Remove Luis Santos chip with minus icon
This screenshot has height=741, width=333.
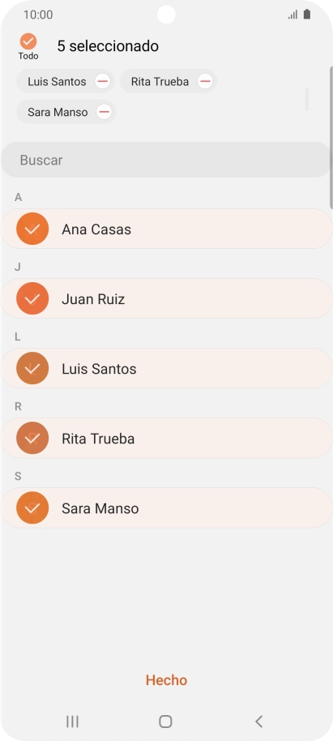(103, 81)
